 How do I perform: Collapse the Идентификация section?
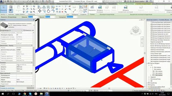(x=32, y=73)
